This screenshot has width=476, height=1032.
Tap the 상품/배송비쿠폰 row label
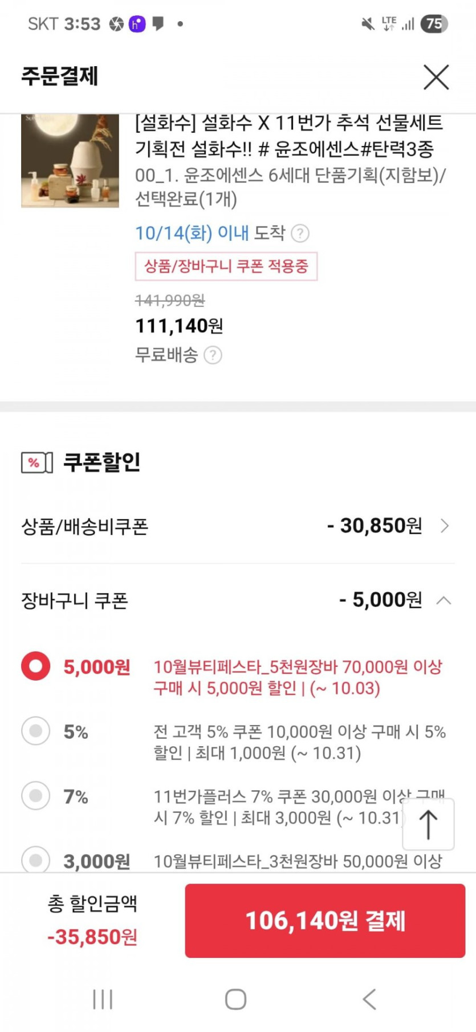pos(85,527)
